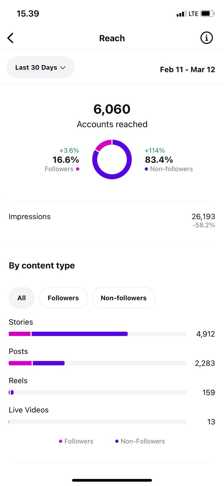This screenshot has height=486, width=224.
Task: Tap the signal strength bars icon
Action: [181, 14]
